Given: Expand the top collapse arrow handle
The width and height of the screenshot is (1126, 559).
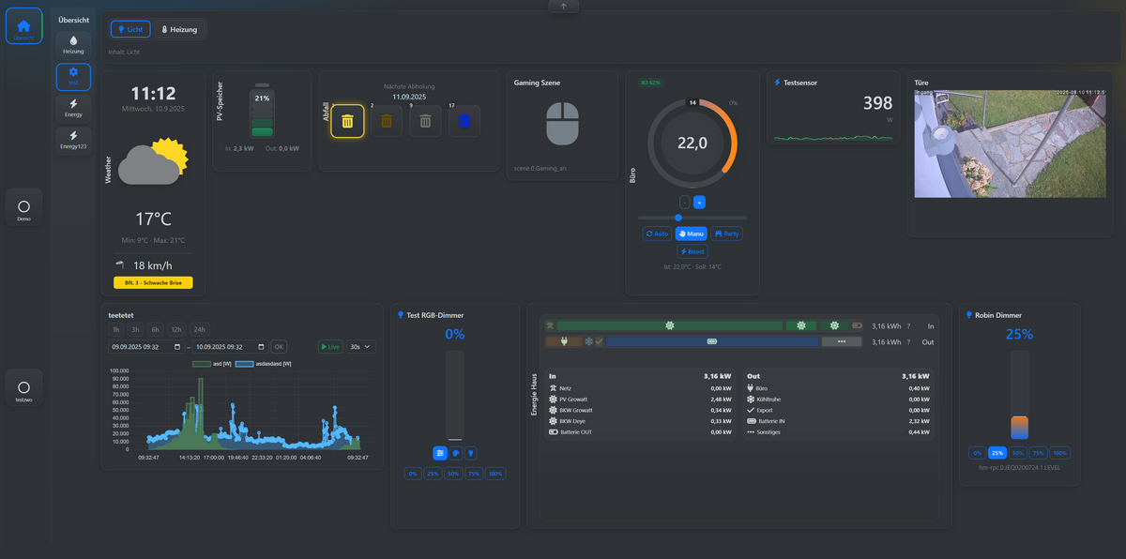Looking at the screenshot, I should click(x=563, y=6).
